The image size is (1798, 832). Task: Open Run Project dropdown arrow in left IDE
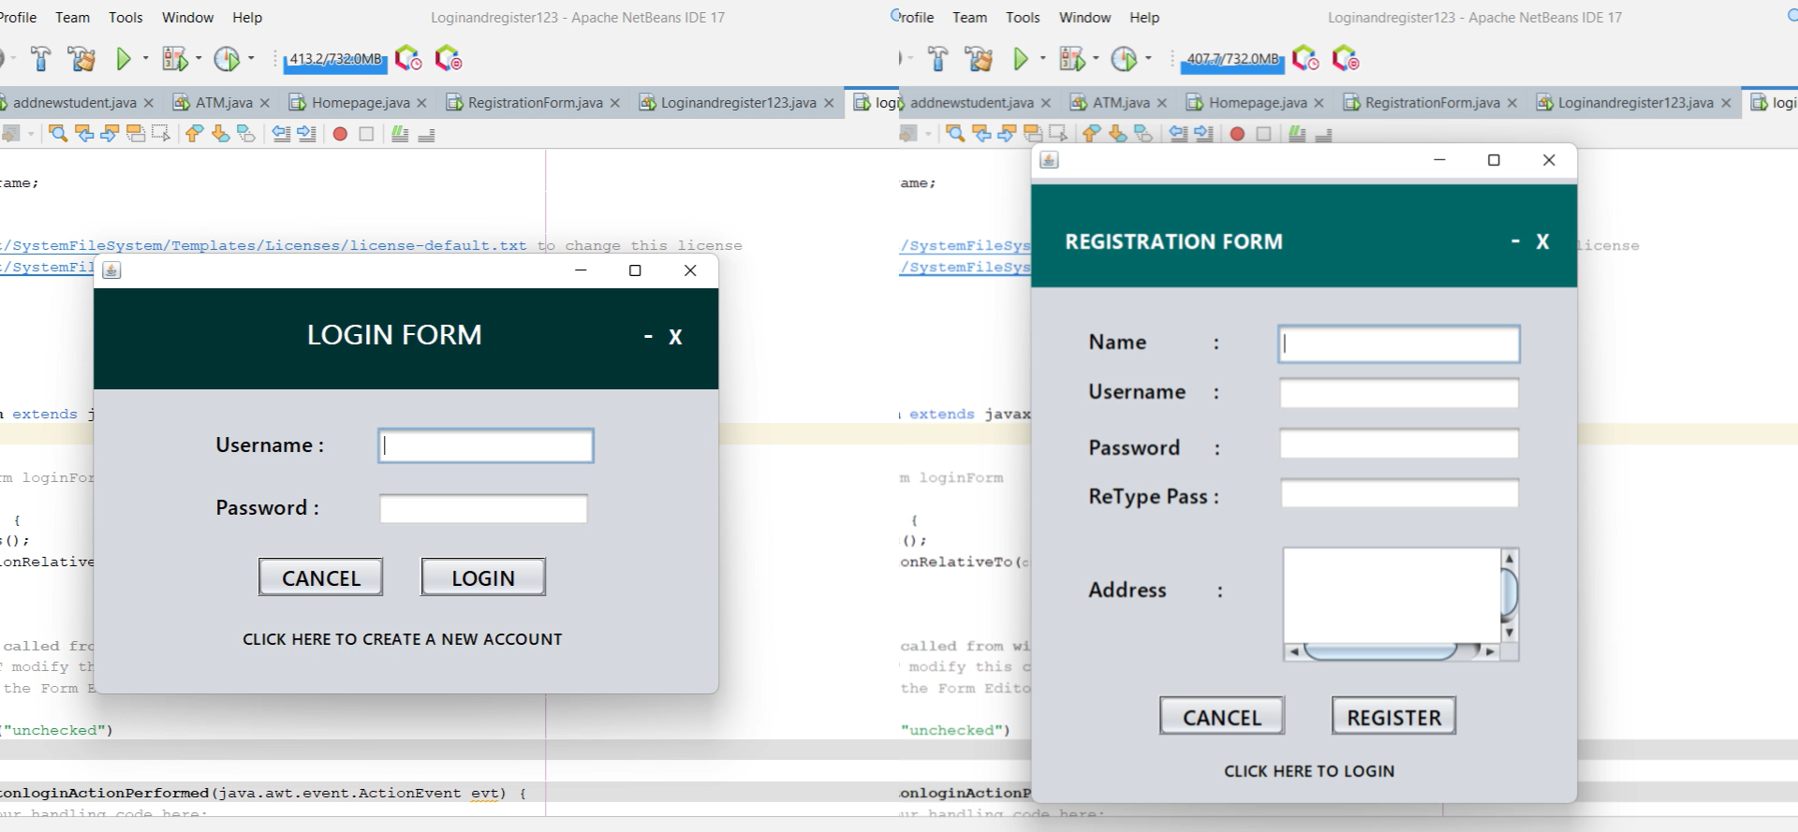pos(145,59)
